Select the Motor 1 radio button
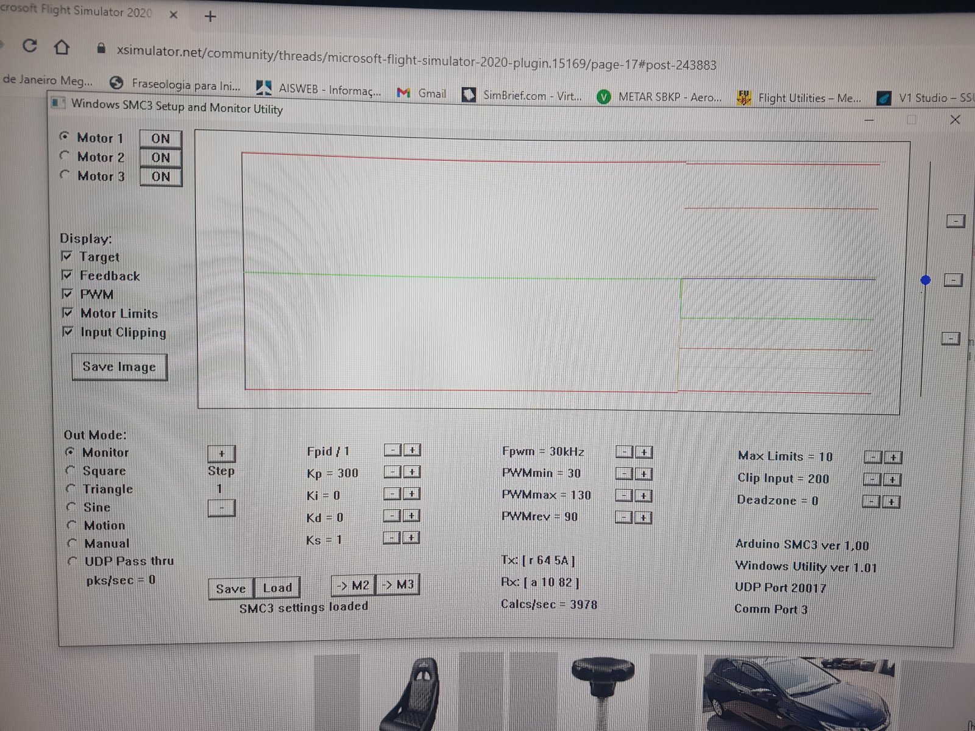 click(64, 136)
